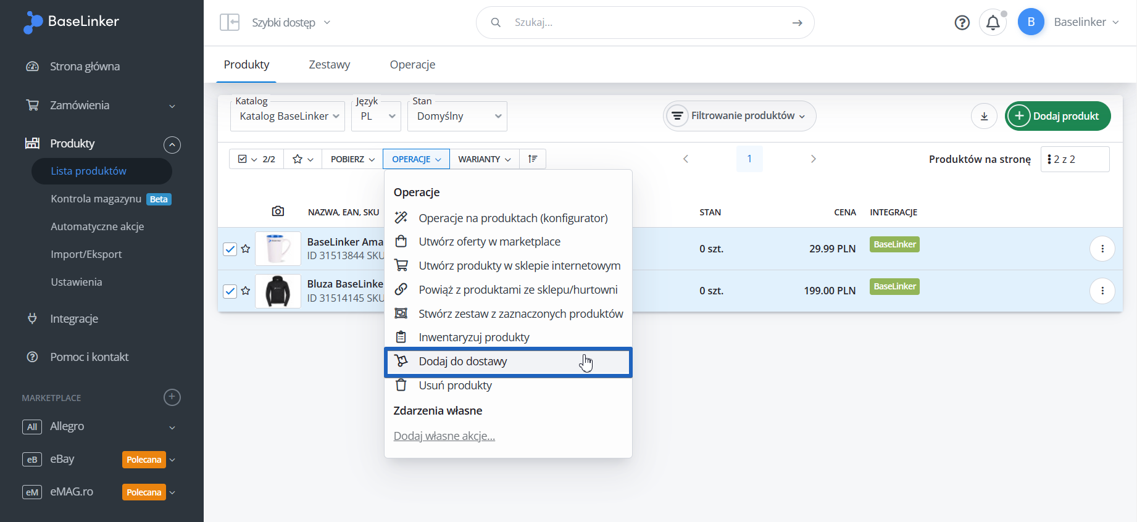1137x522 pixels.
Task: Select Operacje na produktach (konfigurator)
Action: click(508, 218)
